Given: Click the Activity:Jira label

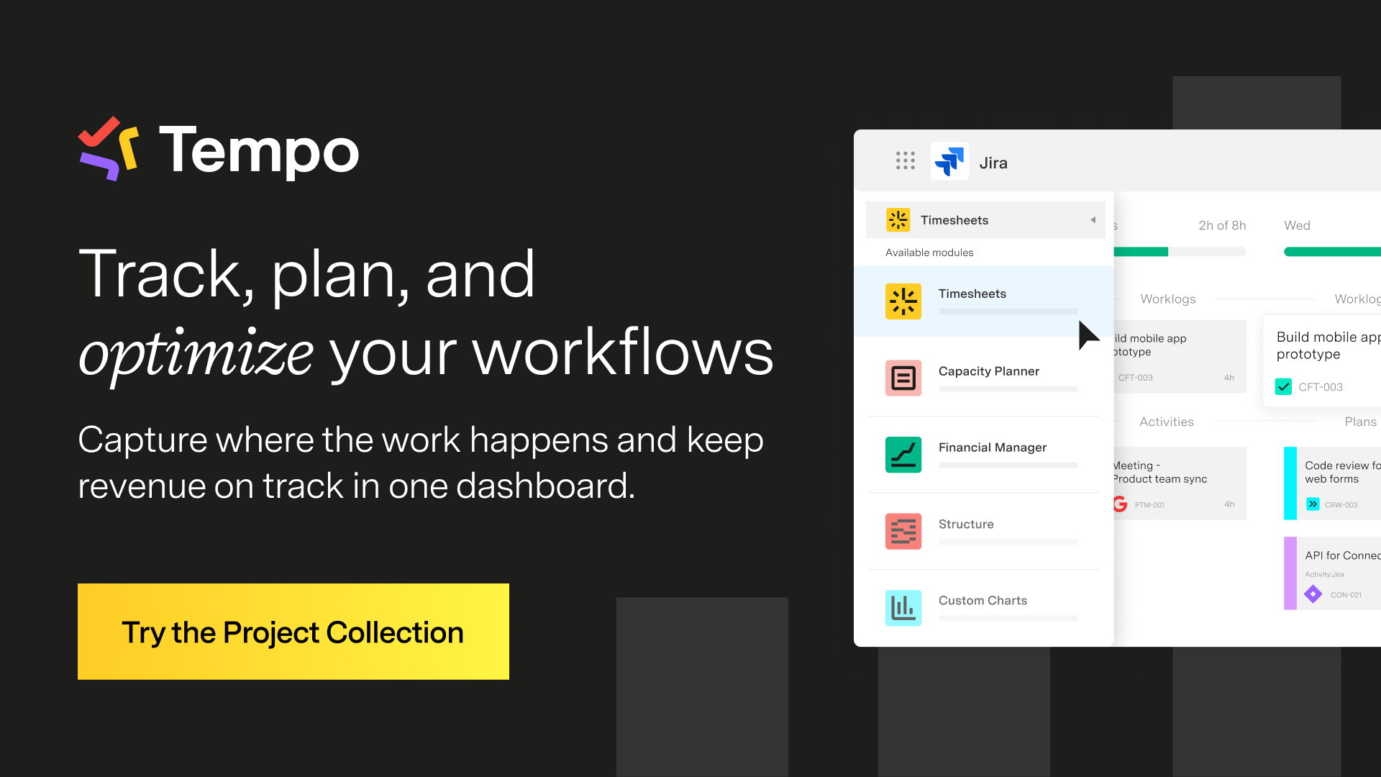Looking at the screenshot, I should 1324,574.
